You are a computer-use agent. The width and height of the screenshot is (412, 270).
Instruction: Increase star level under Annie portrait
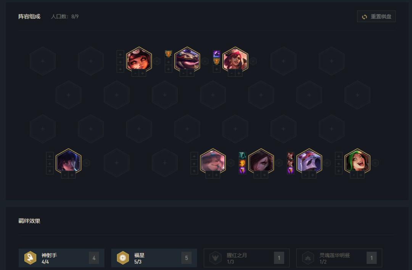click(142, 73)
